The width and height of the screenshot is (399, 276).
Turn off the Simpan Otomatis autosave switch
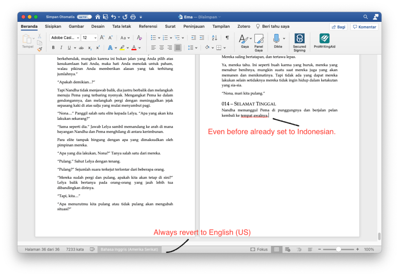84,17
